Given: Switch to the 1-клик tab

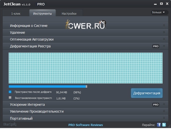Looking at the screenshot, I should click(x=16, y=13).
